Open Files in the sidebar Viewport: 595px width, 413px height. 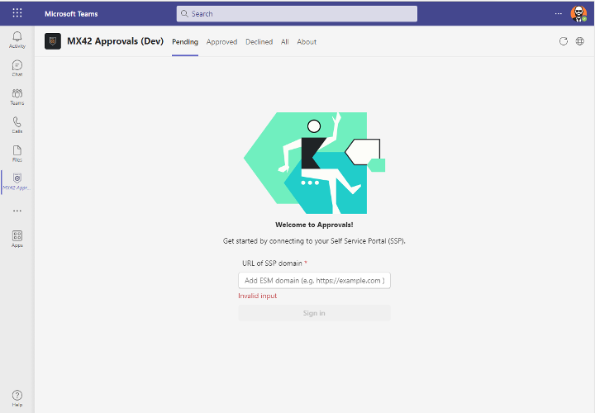click(17, 154)
